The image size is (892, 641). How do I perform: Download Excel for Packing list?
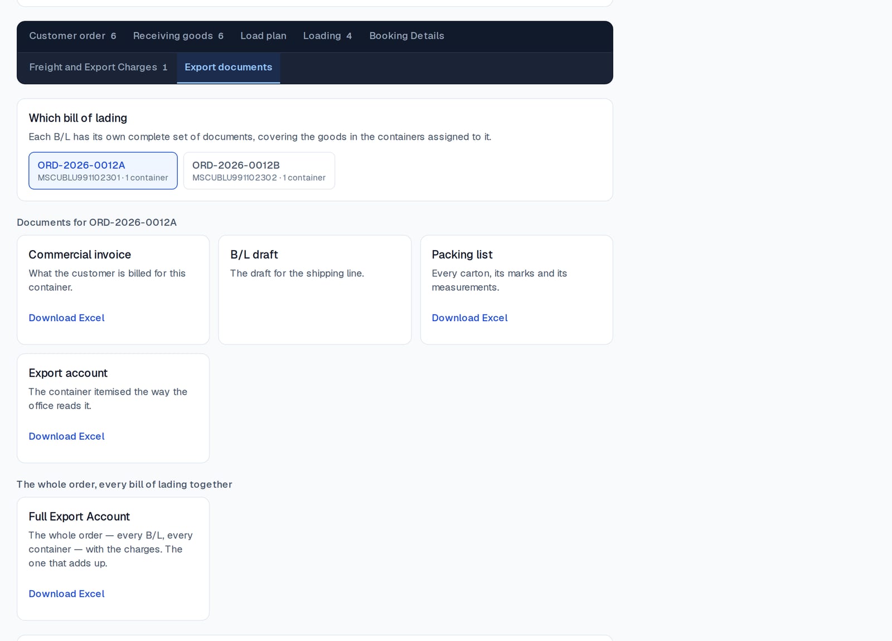pyautogui.click(x=469, y=318)
